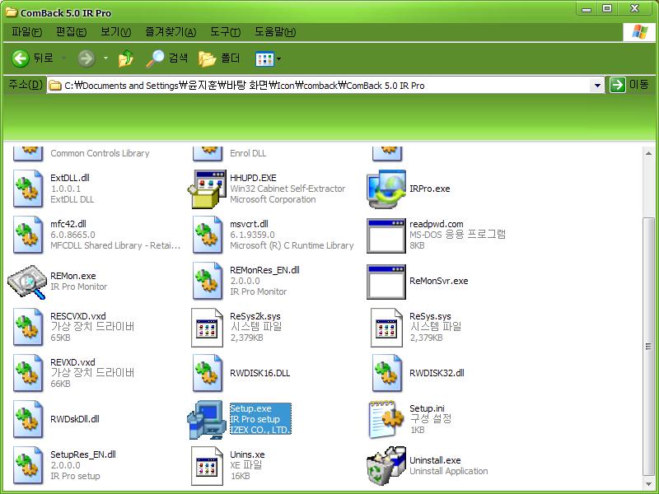The image size is (659, 494).
Task: Click the 'HHUPD.EXE' file name
Action: coord(253,178)
